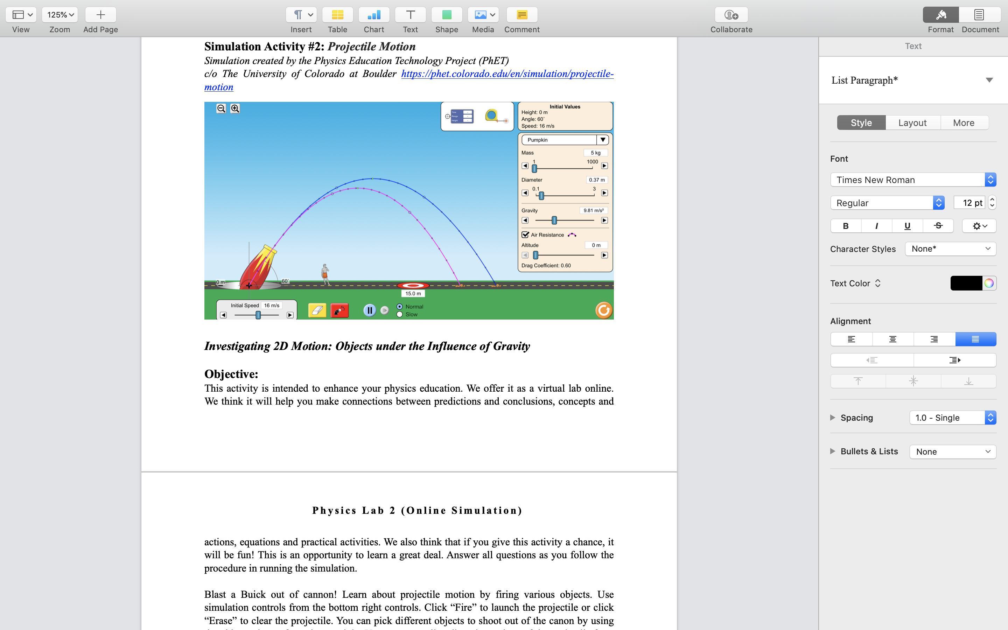Viewport: 1008px width, 630px height.
Task: Add a comment
Action: coord(521,15)
